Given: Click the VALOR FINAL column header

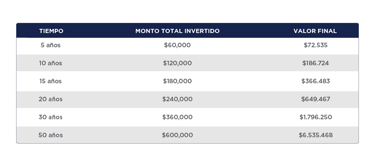Looking at the screenshot, I should point(315,31).
